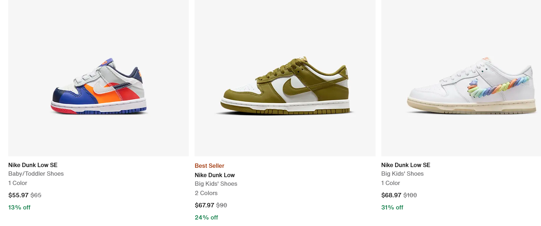Click the $67.97 price on middle product
This screenshot has width=541, height=226.
tap(205, 205)
